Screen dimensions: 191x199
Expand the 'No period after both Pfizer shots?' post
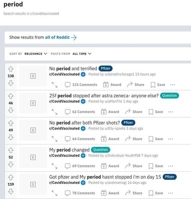55,139
